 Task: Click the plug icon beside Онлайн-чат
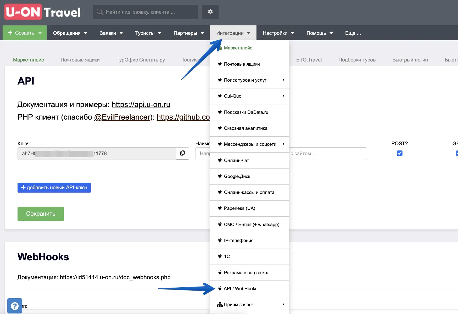click(x=220, y=160)
